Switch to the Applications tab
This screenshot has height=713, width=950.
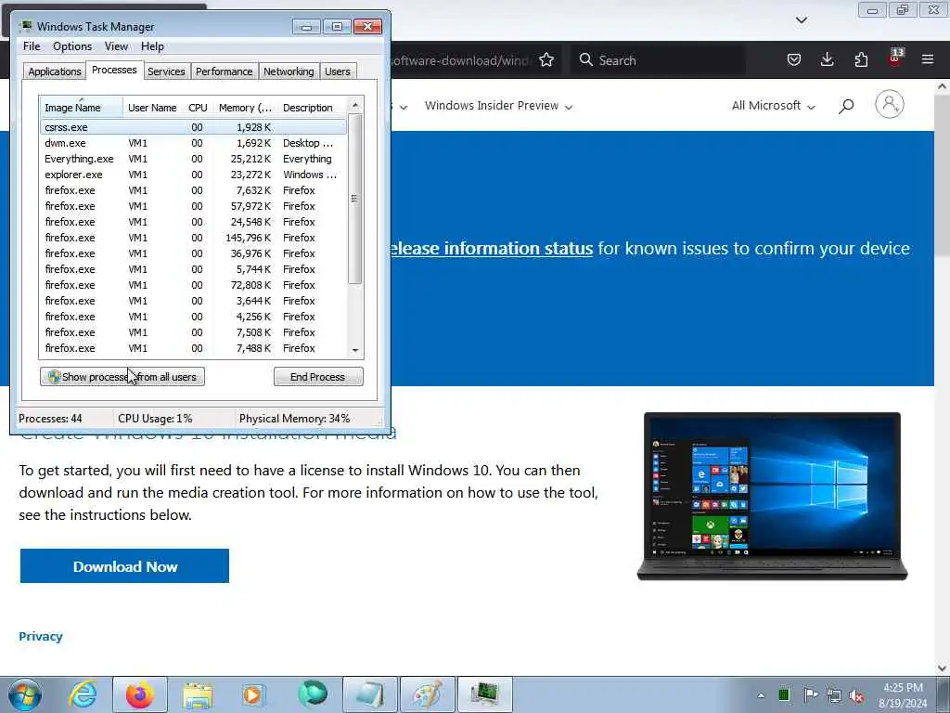point(55,71)
